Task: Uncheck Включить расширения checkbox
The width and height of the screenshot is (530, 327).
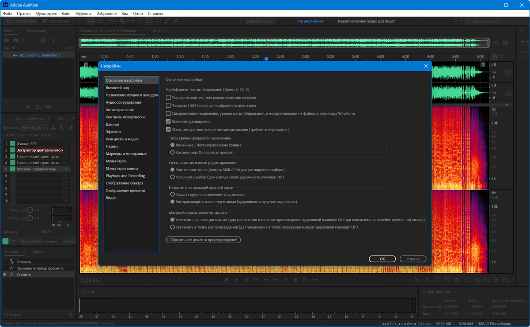Action: coord(168,121)
